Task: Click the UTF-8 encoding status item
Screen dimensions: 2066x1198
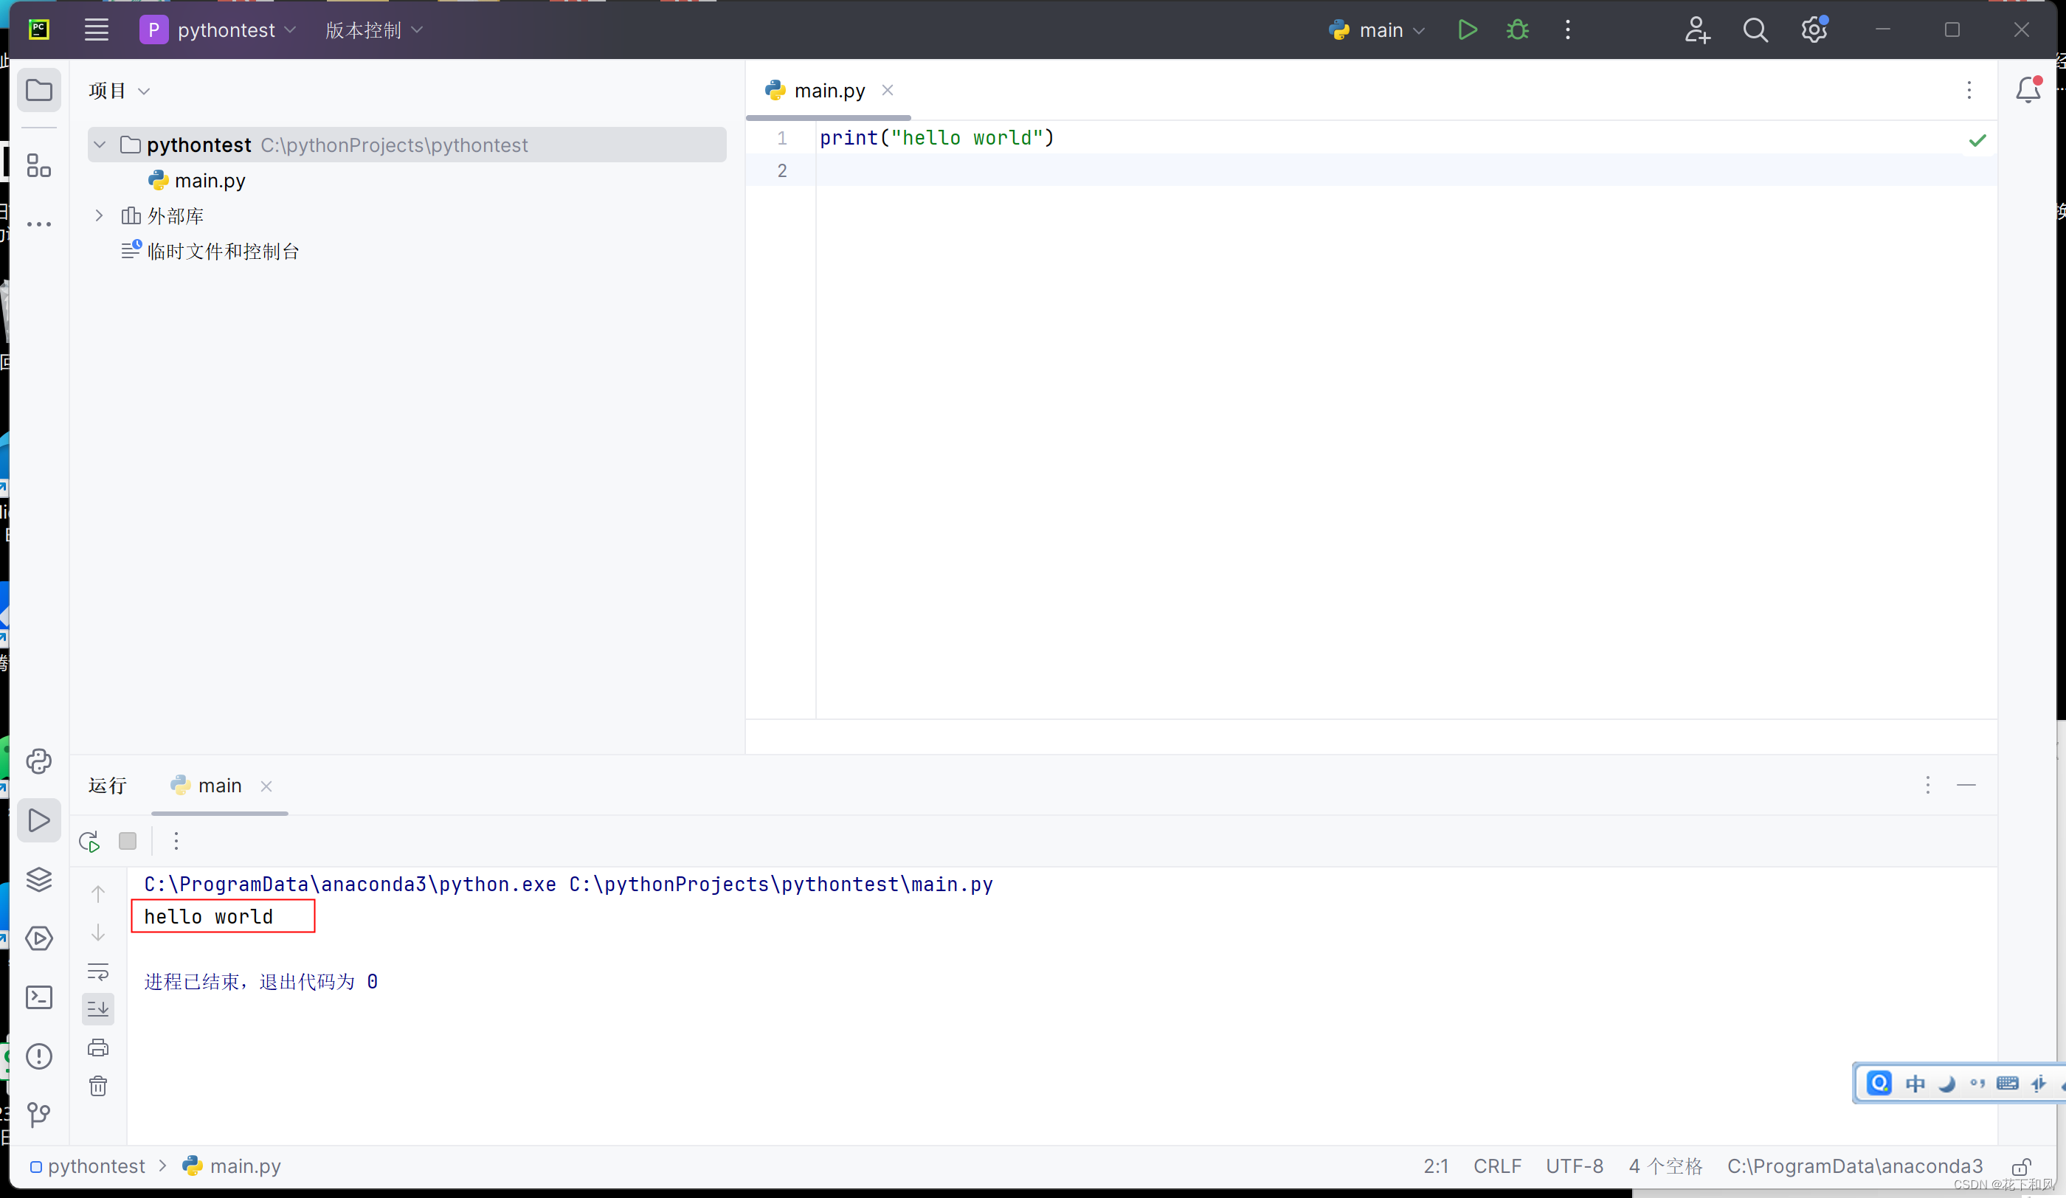Action: coord(1573,1166)
